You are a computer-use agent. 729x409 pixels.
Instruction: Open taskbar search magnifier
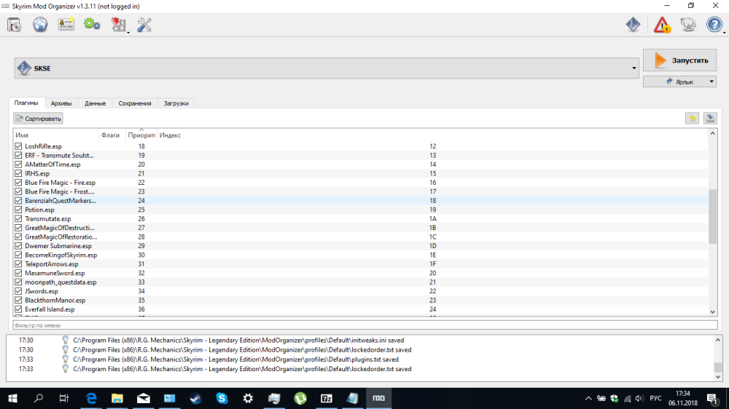39,398
